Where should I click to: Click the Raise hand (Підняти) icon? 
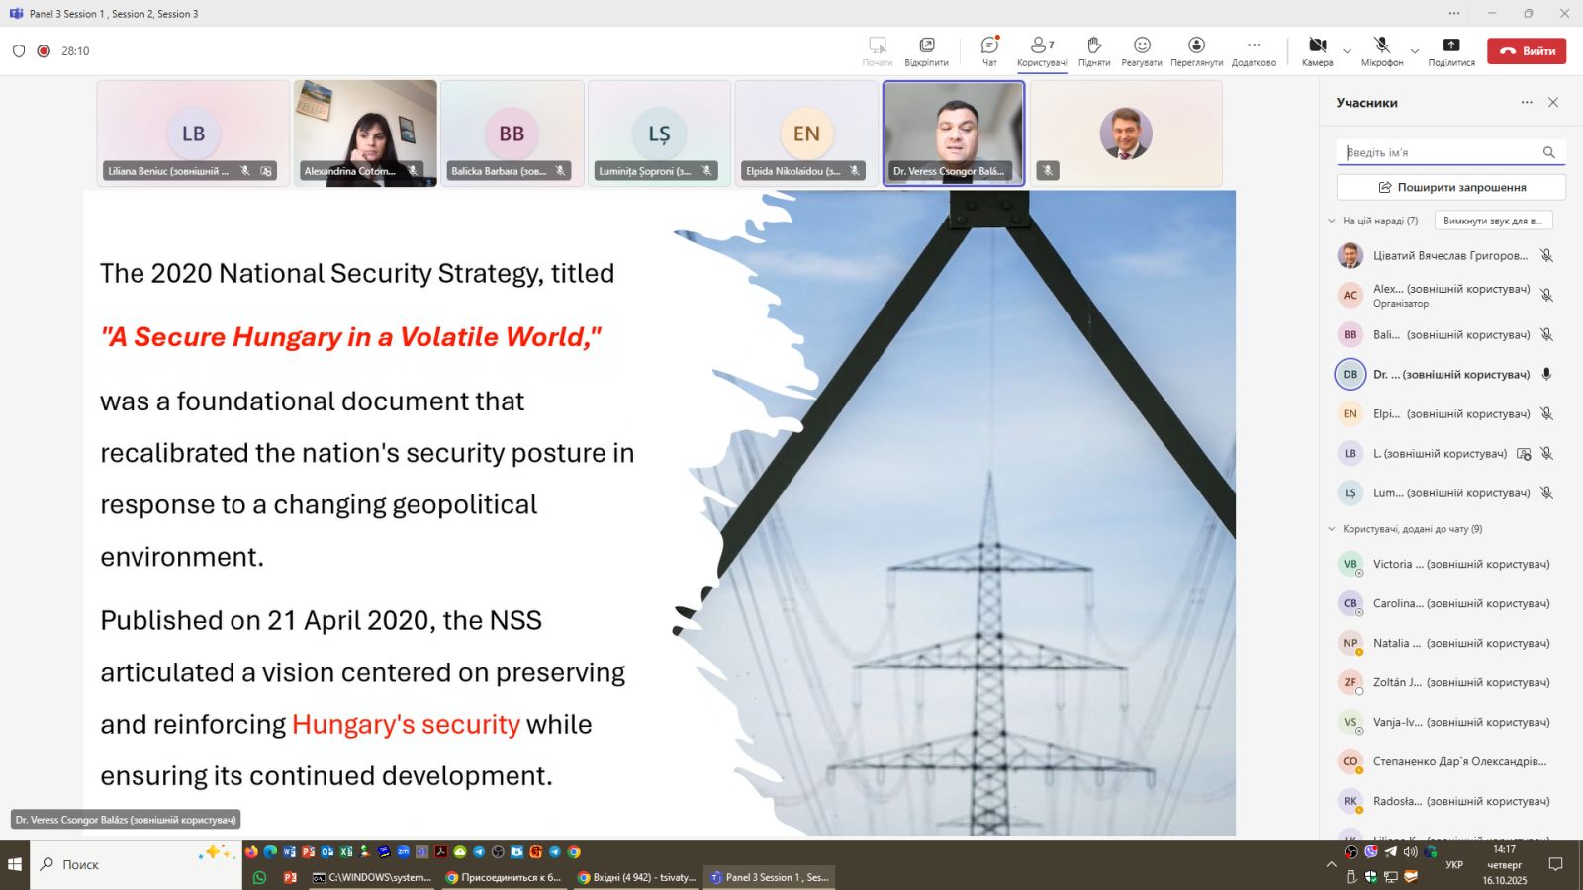click(x=1093, y=45)
